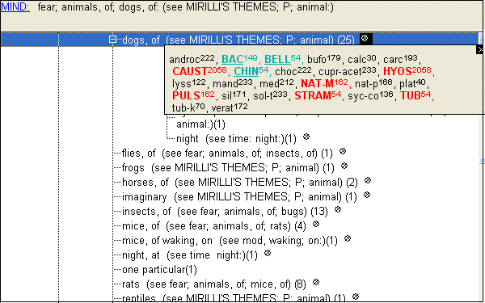Click the STRAM remedy in red
485x303 pixels.
[x=318, y=95]
